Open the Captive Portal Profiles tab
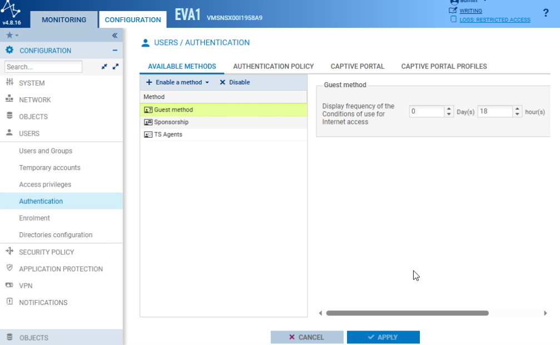This screenshot has width=560, height=345. (444, 66)
